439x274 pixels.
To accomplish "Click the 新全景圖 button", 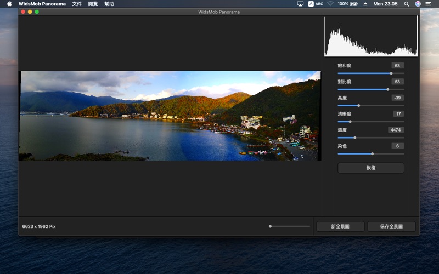I will click(340, 226).
